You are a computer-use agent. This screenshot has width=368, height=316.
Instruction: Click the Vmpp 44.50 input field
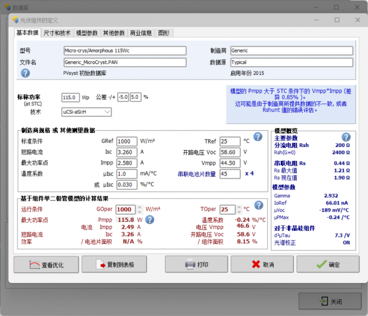point(230,163)
